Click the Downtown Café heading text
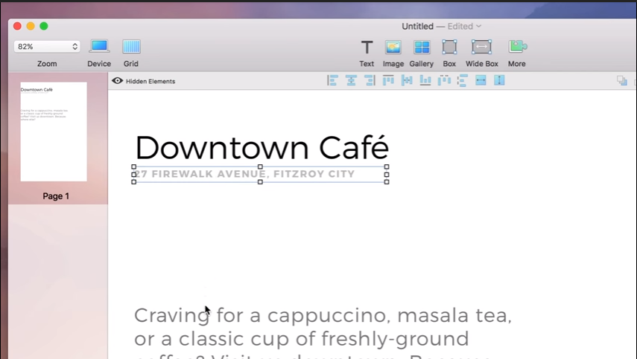 pyautogui.click(x=262, y=147)
